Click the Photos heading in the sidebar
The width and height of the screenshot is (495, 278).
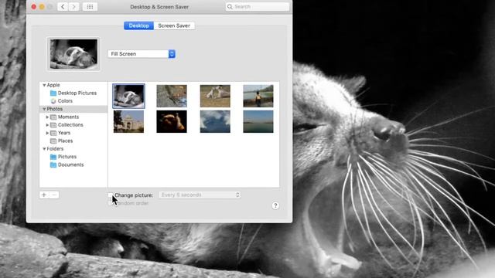[55, 109]
